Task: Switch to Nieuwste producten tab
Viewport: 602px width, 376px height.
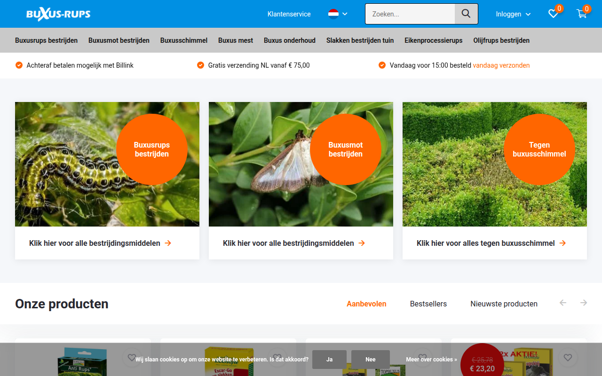Action: tap(504, 304)
